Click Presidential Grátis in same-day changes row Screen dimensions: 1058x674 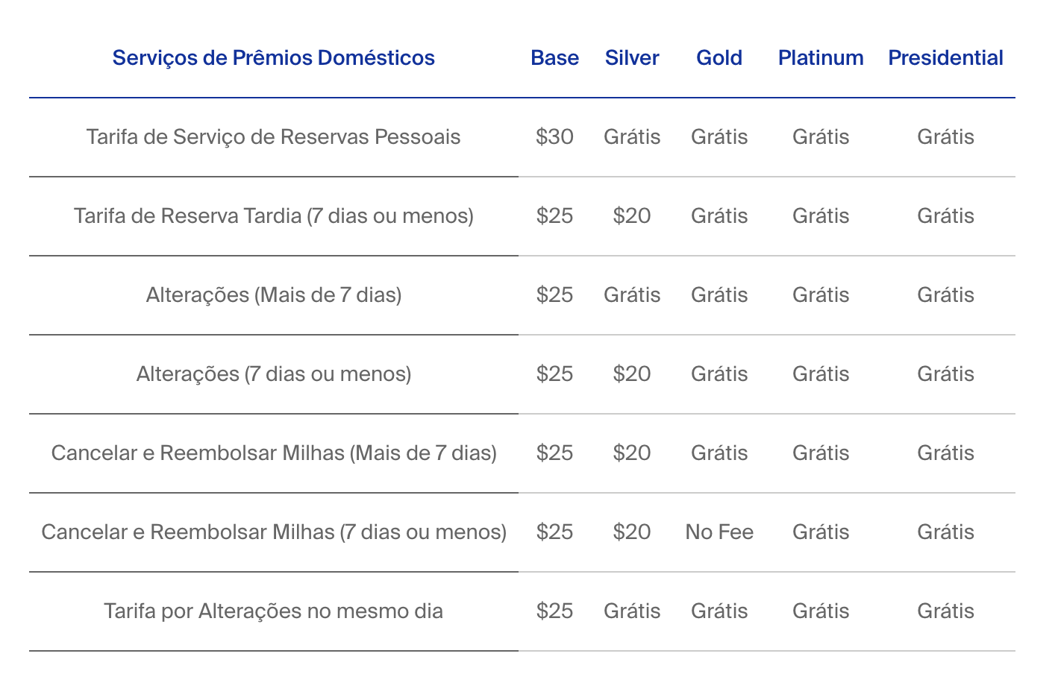point(945,611)
